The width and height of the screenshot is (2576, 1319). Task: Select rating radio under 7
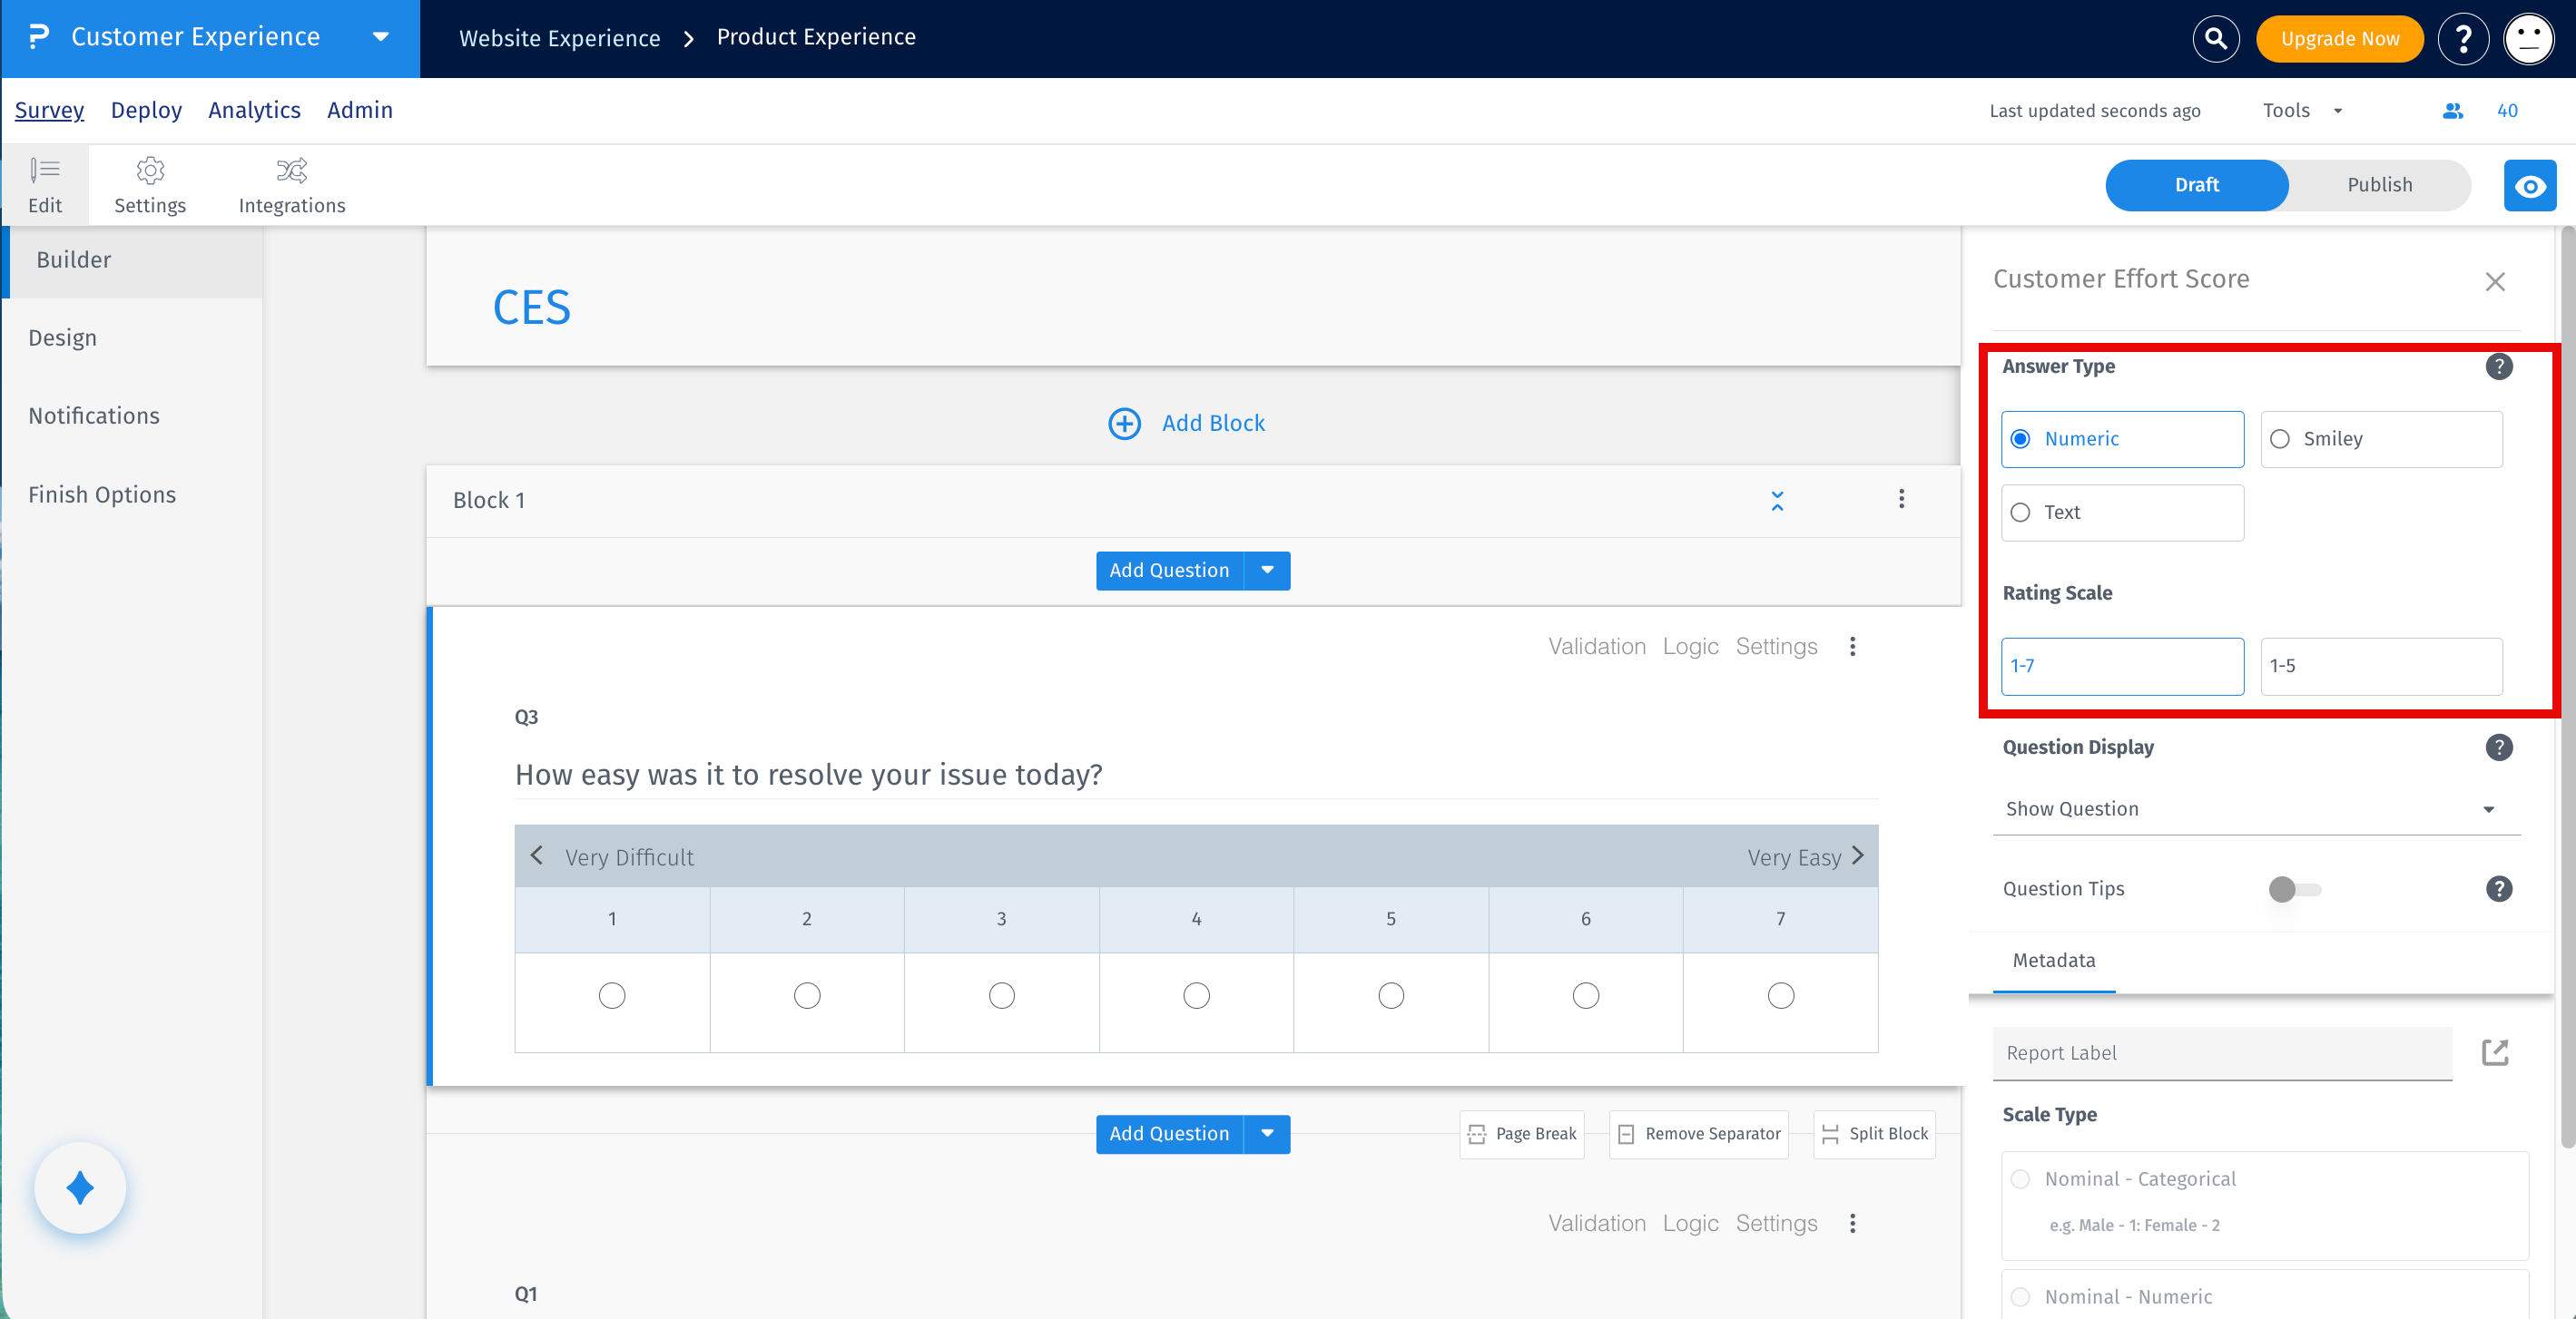pyautogui.click(x=1780, y=995)
